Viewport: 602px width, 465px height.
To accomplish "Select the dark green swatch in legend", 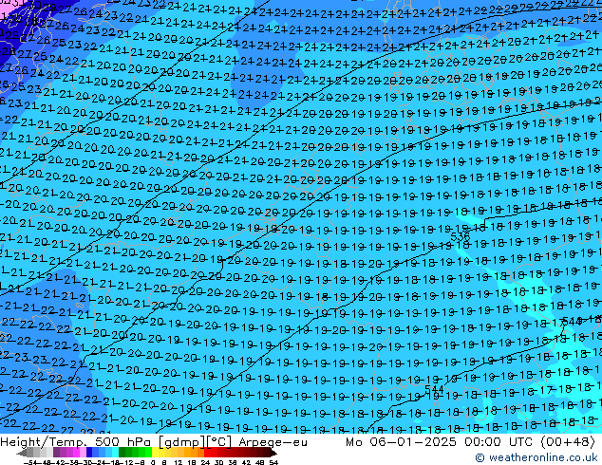I will [x=122, y=452].
